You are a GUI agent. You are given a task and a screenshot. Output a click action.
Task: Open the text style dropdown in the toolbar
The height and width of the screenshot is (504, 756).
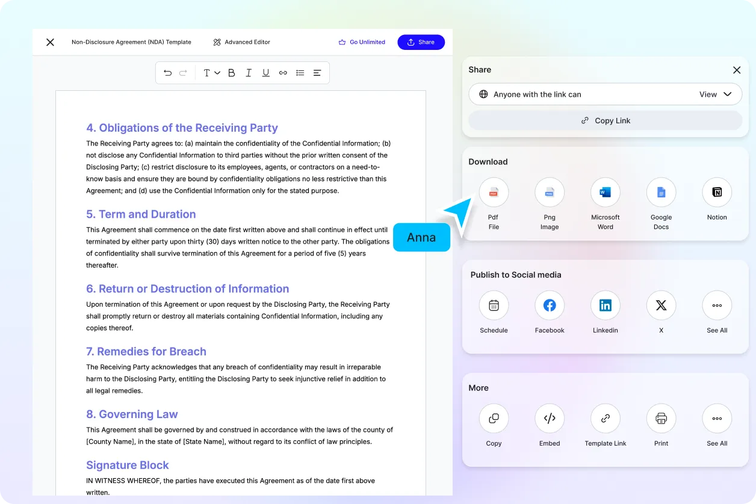point(209,72)
